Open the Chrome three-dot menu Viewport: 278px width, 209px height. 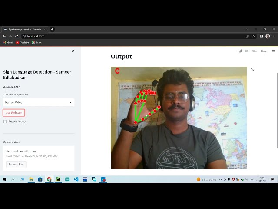coord(274,36)
